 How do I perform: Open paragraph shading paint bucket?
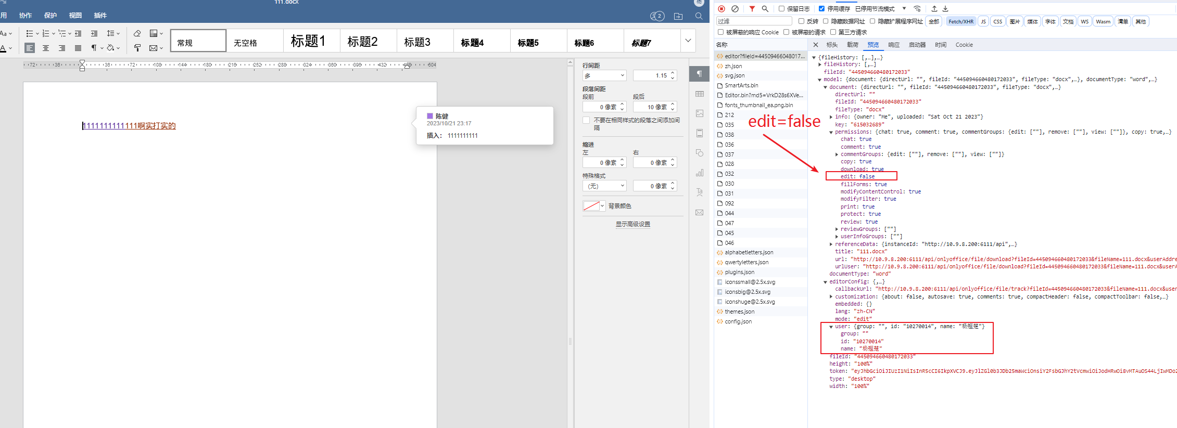pyautogui.click(x=110, y=48)
